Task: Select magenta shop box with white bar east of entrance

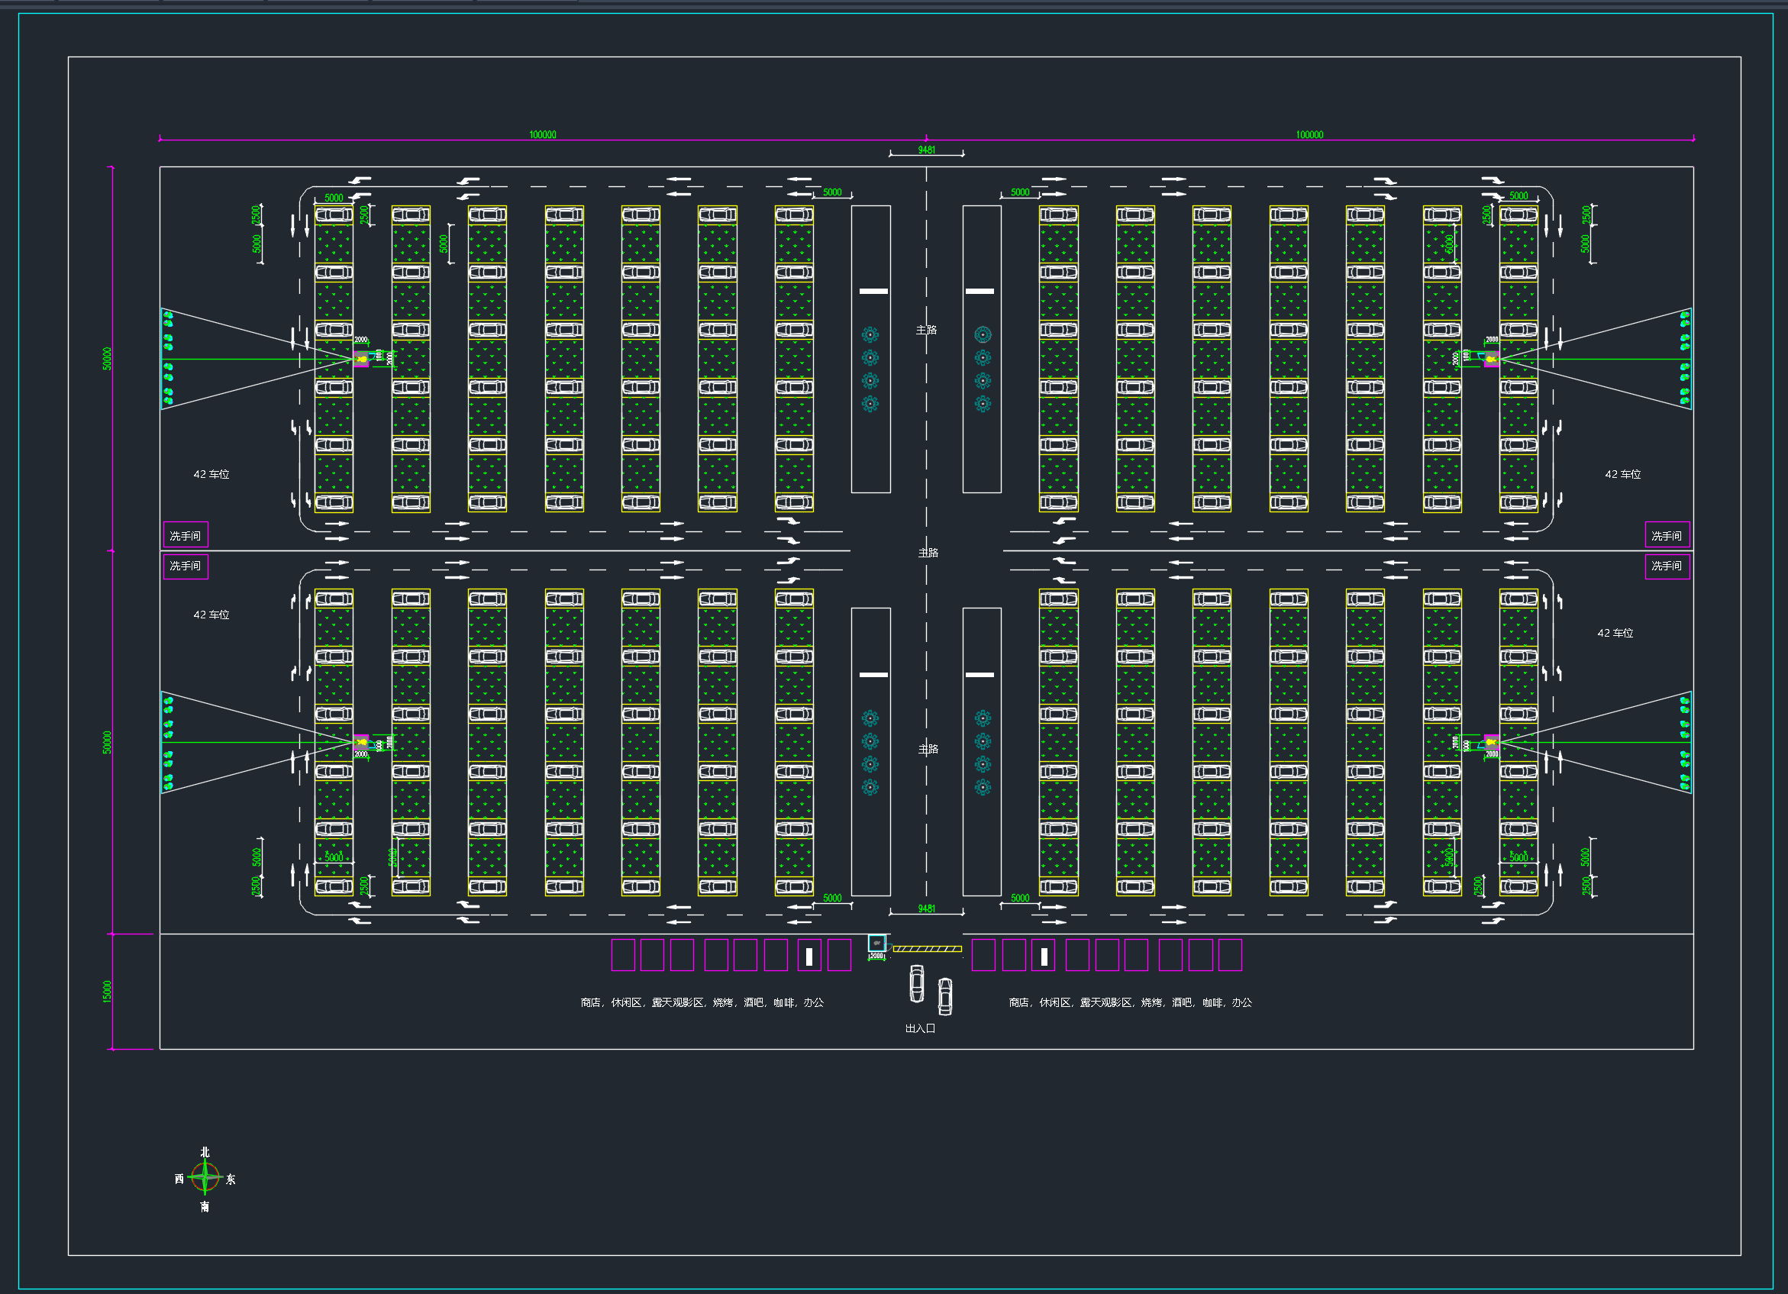Action: click(1044, 955)
